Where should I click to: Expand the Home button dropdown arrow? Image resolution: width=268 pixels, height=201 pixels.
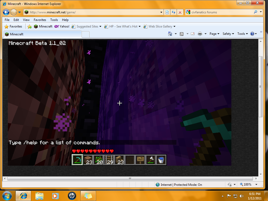pyautogui.click(x=176, y=34)
